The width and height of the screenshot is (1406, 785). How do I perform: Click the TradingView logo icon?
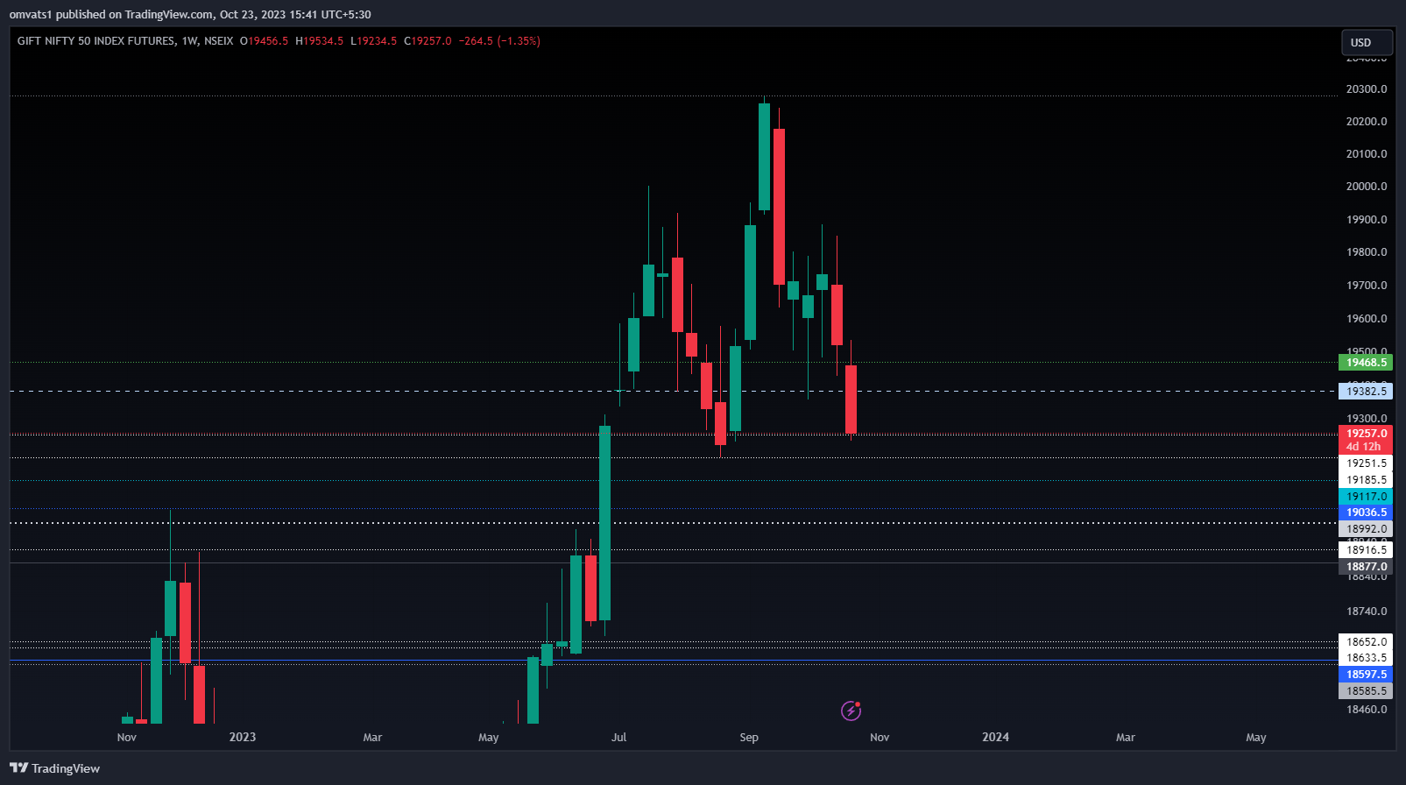tap(19, 768)
